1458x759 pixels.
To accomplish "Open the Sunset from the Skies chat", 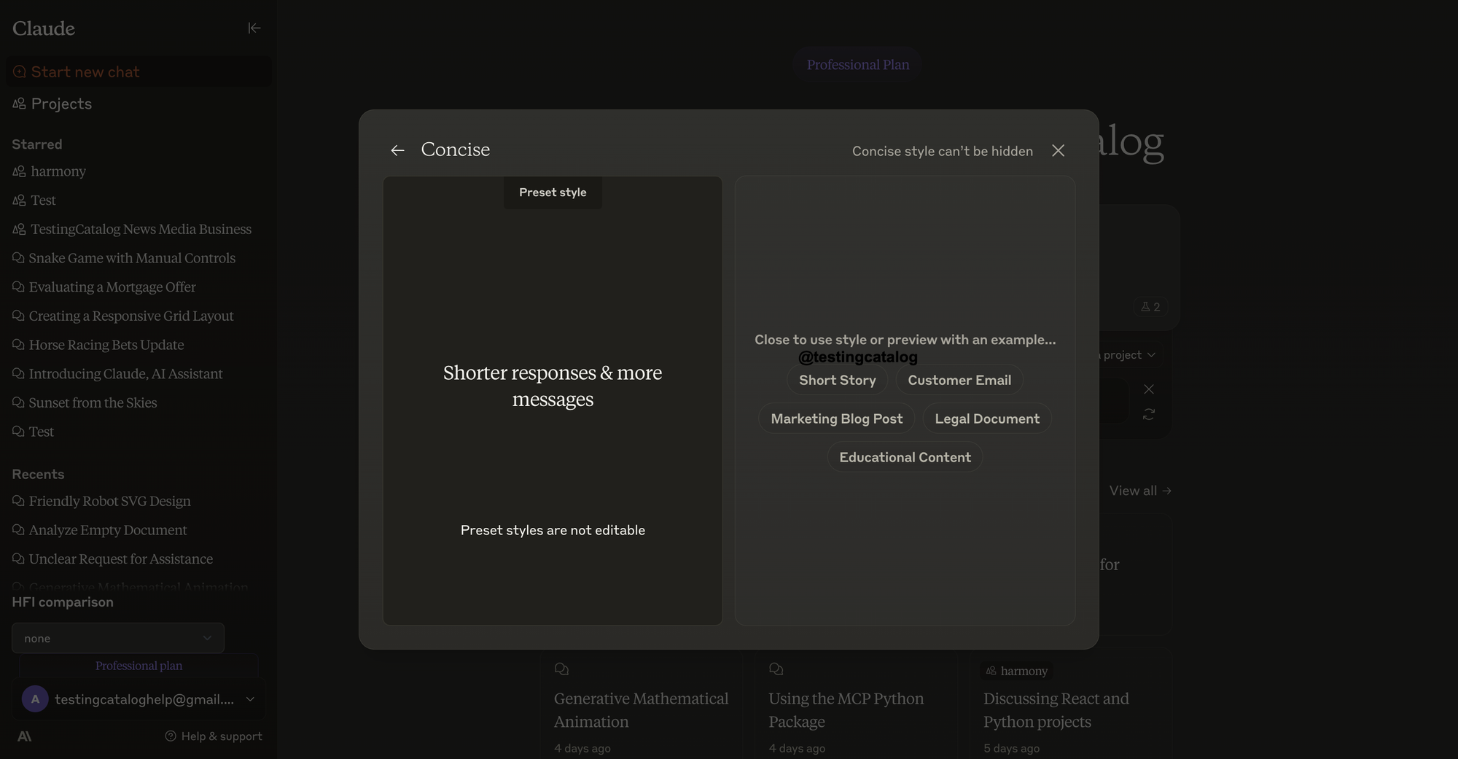I will pyautogui.click(x=85, y=402).
